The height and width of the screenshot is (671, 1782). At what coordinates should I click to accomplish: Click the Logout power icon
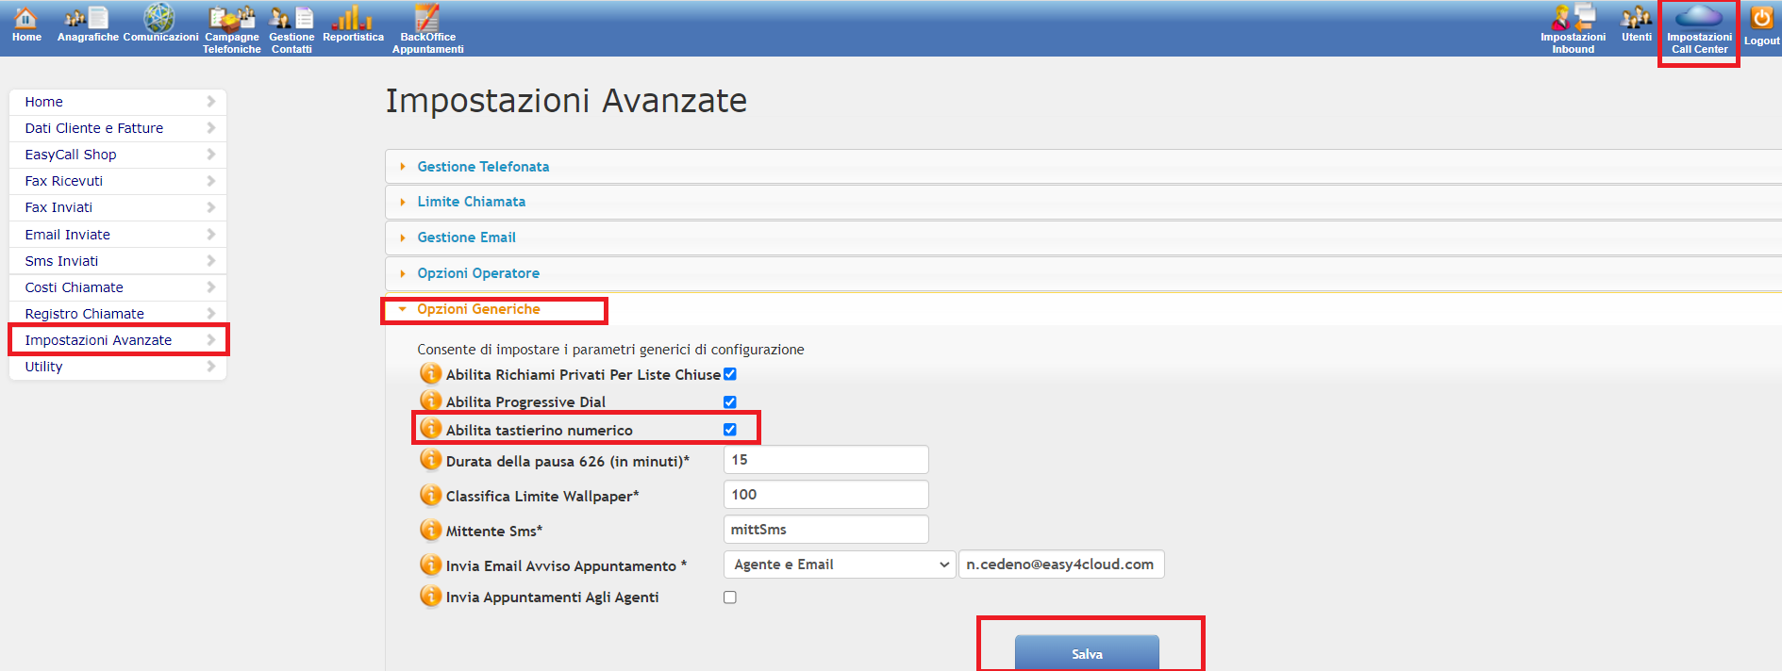(1761, 19)
